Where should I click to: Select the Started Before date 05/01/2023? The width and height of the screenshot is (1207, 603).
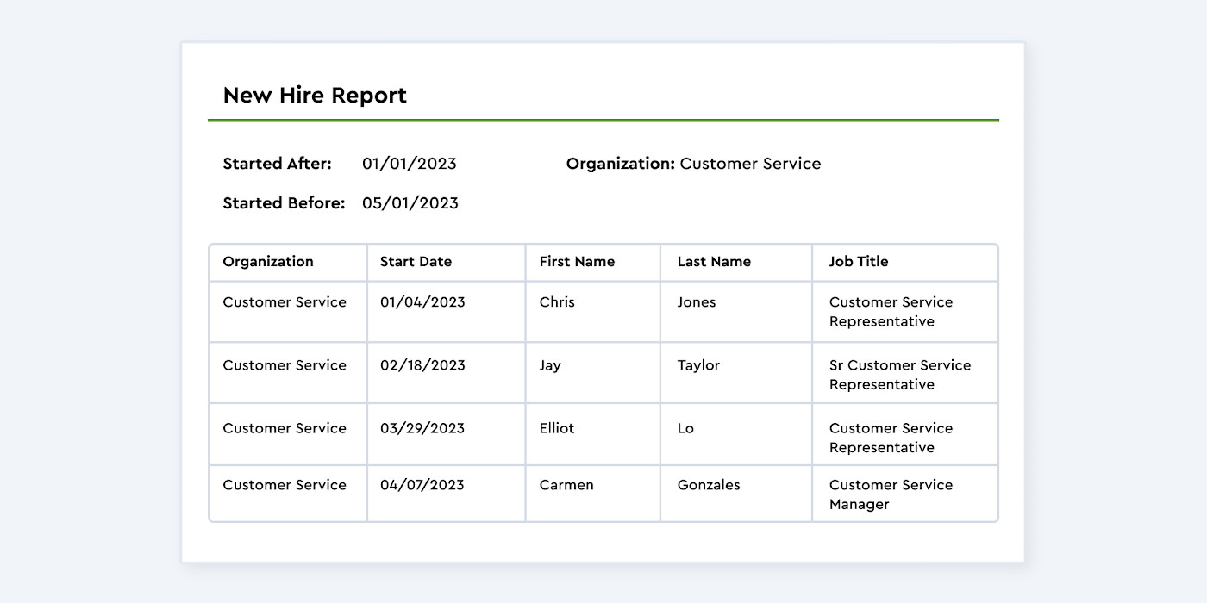pos(410,203)
